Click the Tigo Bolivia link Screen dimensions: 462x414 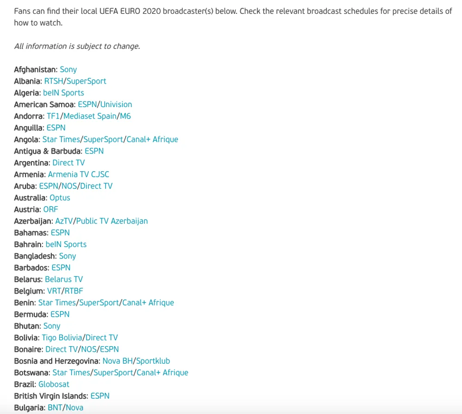coord(62,338)
